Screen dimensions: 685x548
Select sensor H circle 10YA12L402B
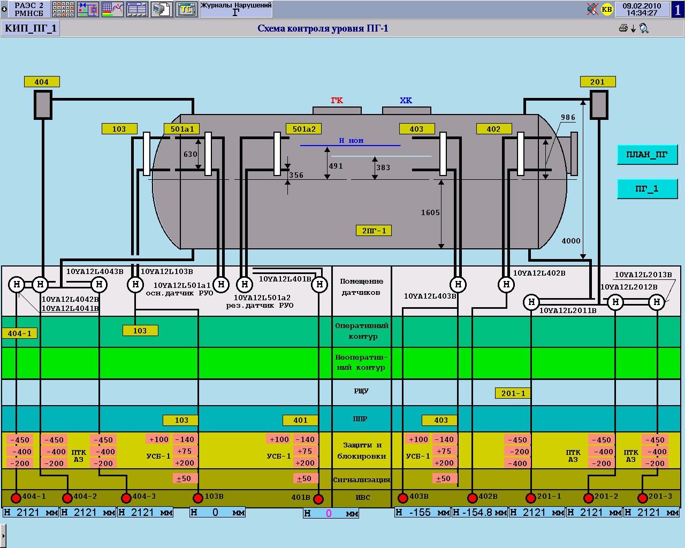coord(506,285)
